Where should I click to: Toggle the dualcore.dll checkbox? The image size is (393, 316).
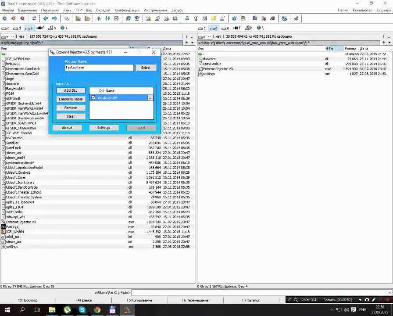click(93, 97)
